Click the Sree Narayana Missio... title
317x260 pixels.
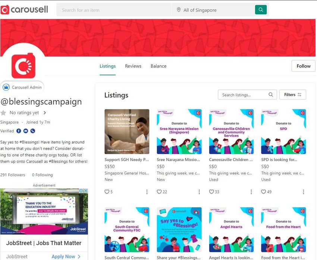(178, 160)
